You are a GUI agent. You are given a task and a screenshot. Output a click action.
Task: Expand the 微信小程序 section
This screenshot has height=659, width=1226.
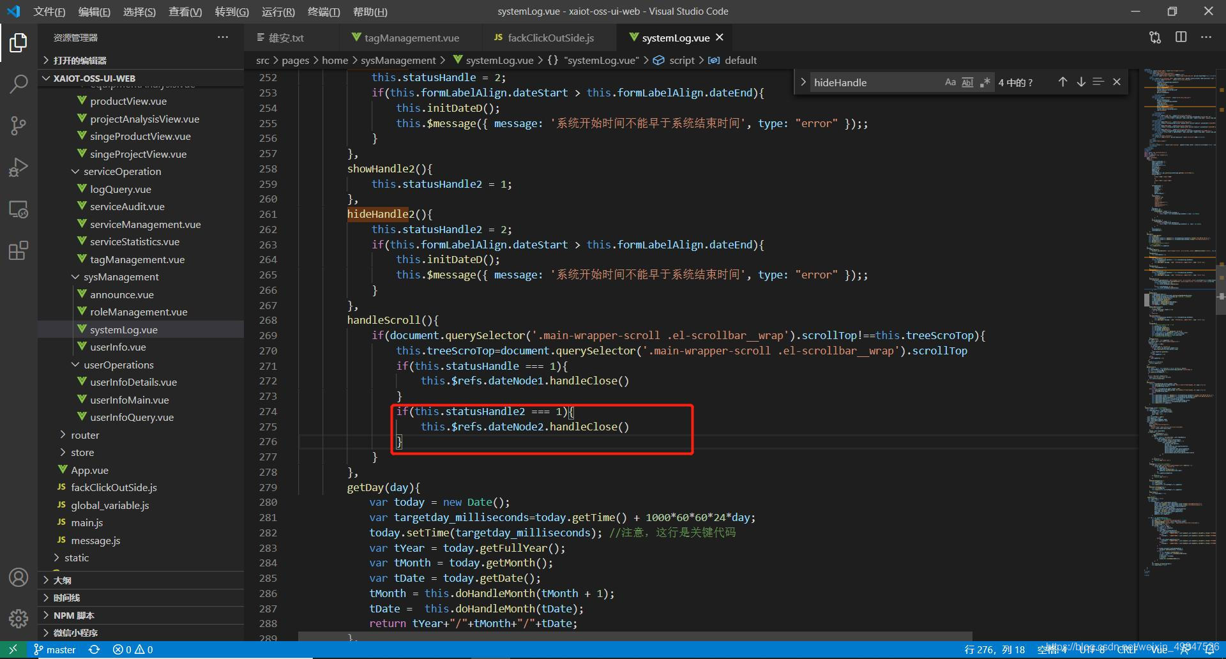click(140, 632)
